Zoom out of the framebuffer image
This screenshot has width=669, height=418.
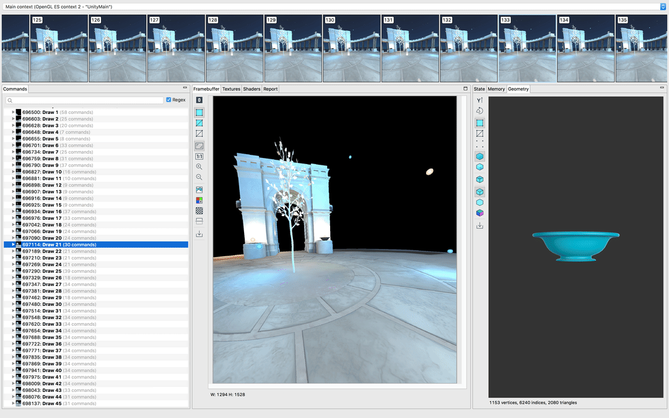click(199, 178)
